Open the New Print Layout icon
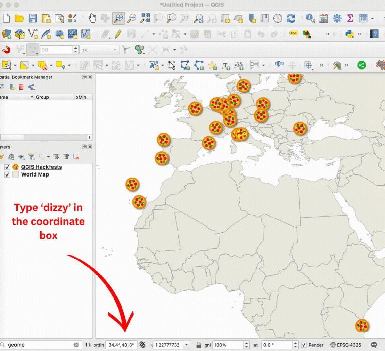Screen dimensions: 385x351 [x=46, y=18]
